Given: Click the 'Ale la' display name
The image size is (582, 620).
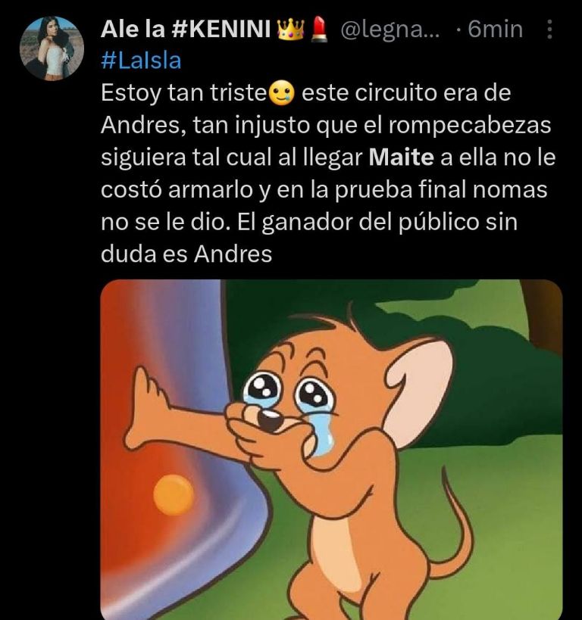Looking at the screenshot, I should point(133,30).
